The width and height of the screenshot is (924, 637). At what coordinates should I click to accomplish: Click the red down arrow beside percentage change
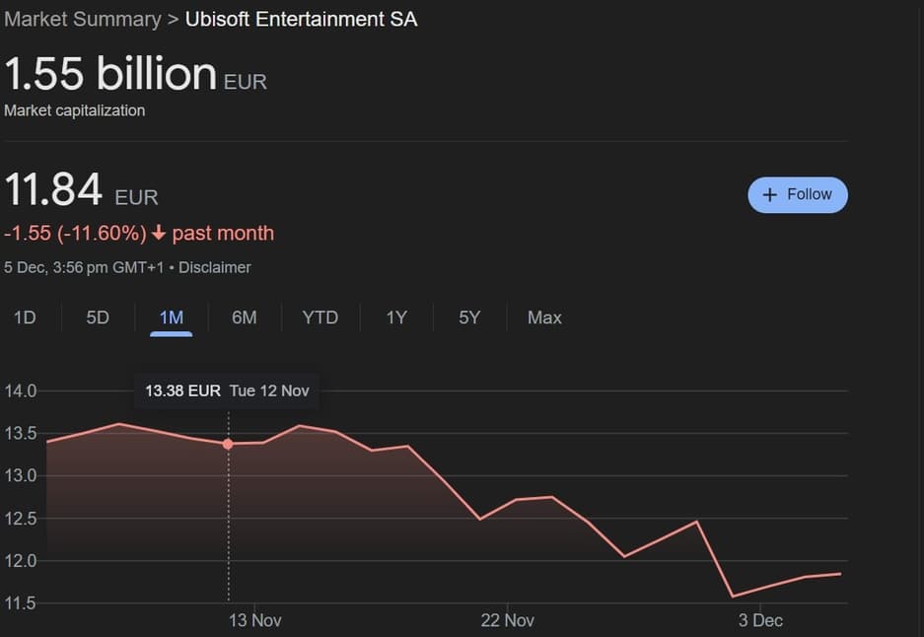(x=159, y=234)
